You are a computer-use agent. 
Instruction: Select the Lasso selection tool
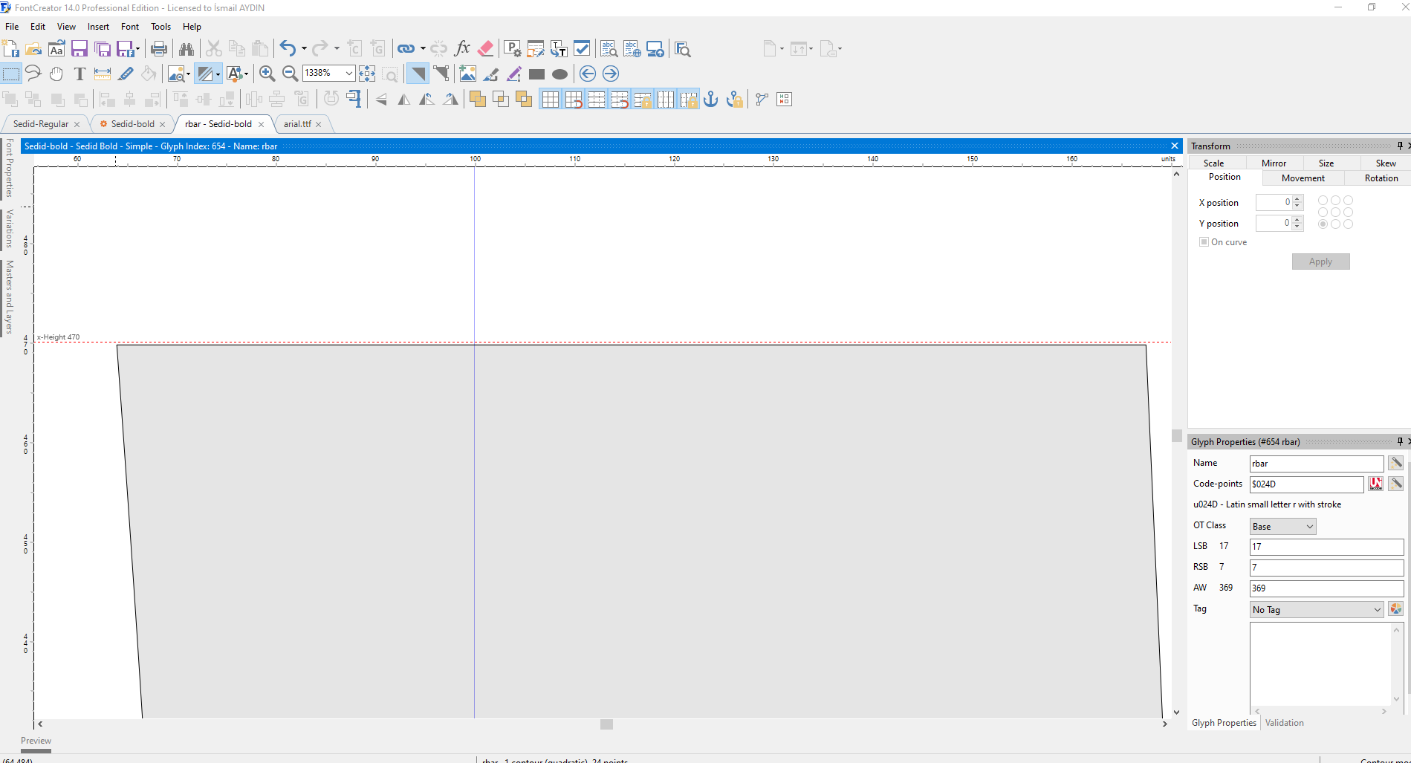click(x=33, y=74)
